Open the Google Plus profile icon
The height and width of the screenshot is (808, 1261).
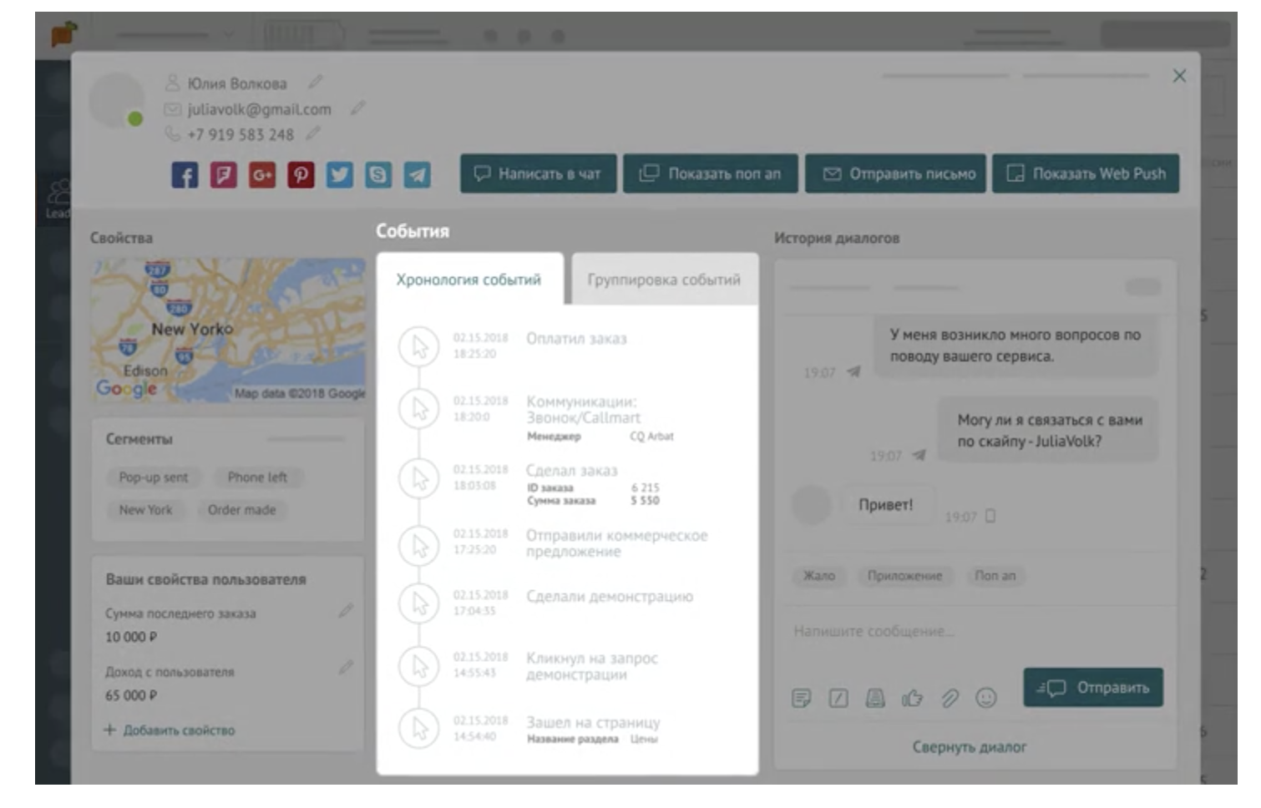click(x=262, y=175)
